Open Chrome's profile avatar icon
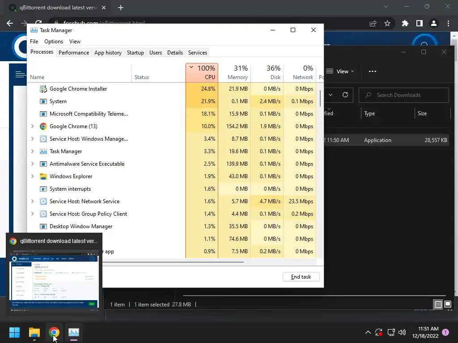The image size is (458, 343). (434, 23)
